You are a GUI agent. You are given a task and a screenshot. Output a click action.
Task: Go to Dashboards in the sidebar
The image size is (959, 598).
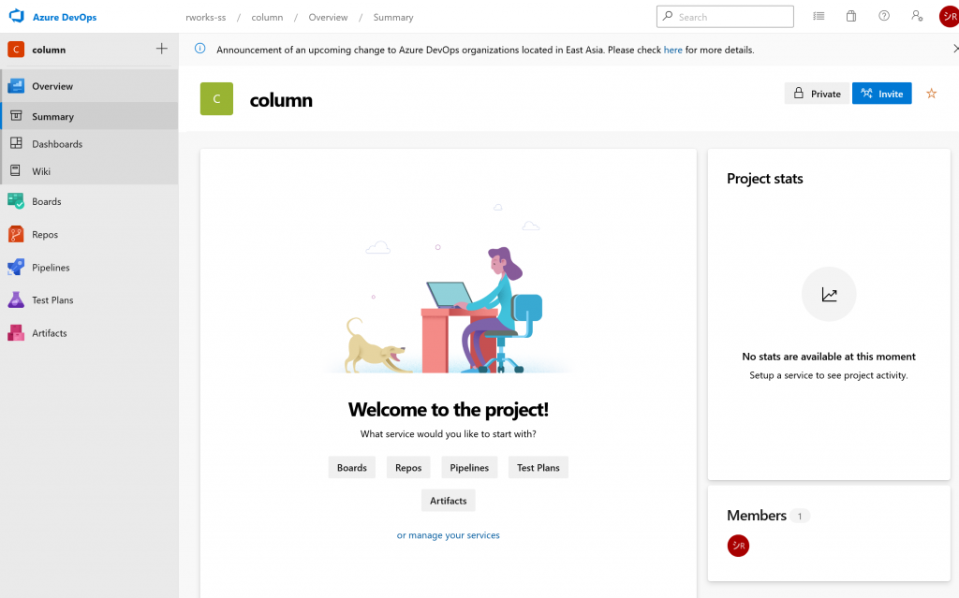click(89, 144)
